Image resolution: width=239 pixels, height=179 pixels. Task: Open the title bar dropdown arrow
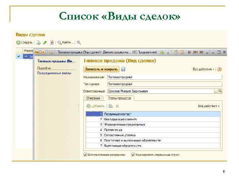pyautogui.click(x=207, y=53)
